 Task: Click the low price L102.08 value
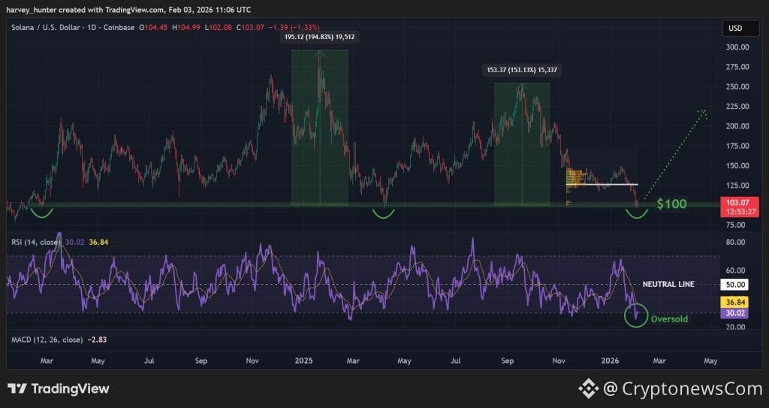(x=219, y=28)
